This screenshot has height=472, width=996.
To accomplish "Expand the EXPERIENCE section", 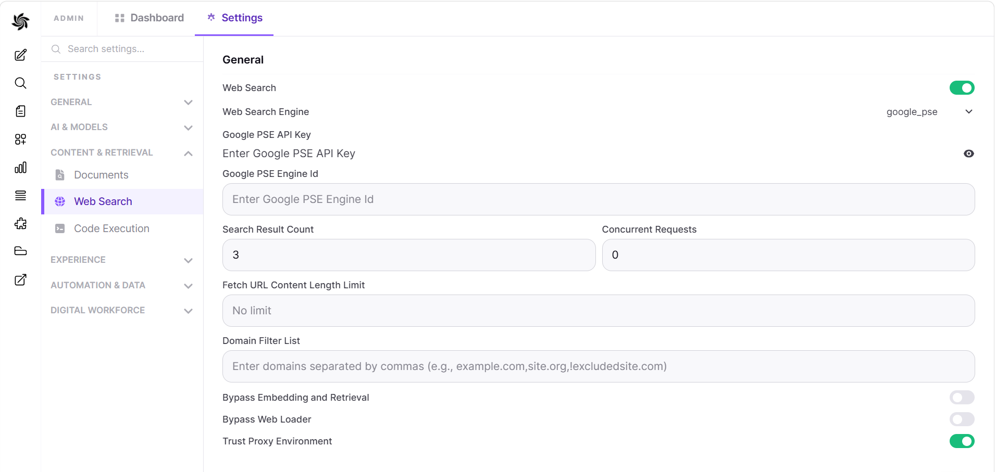I will (x=122, y=260).
